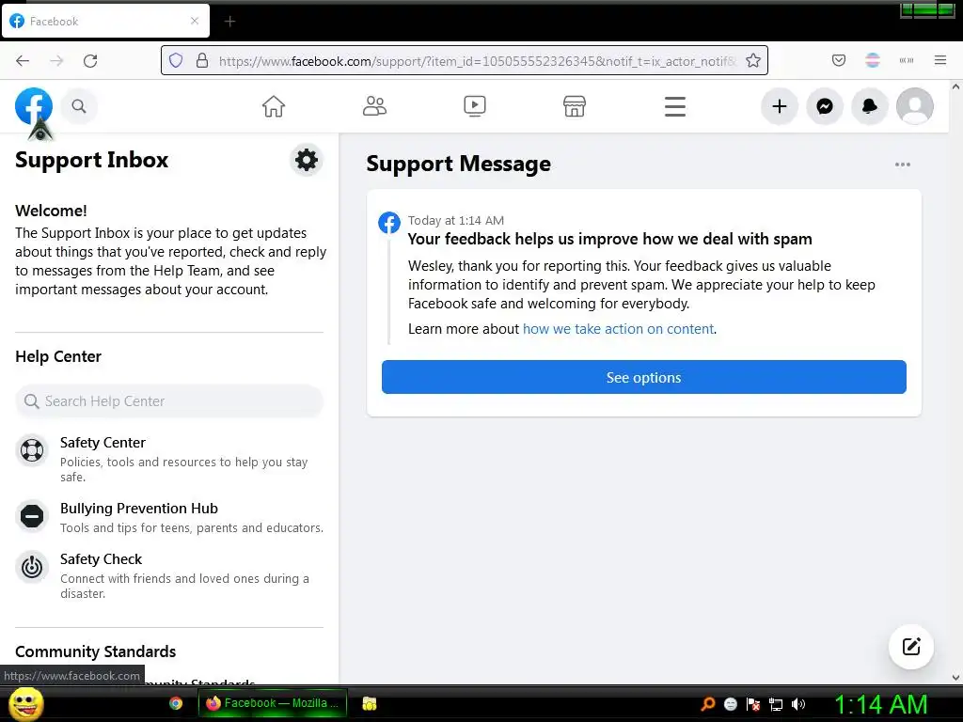Click the new message compose icon
Image resolution: width=963 pixels, height=722 pixels.
coord(911,647)
